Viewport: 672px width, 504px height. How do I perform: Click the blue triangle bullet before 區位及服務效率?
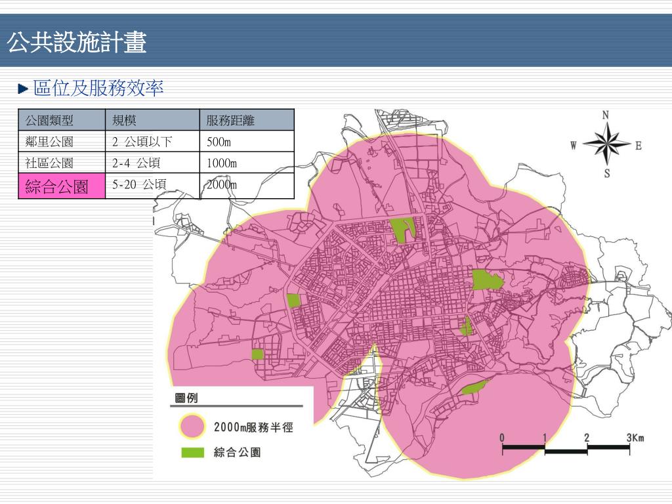(x=23, y=89)
